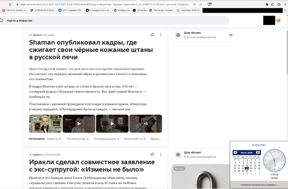Open the Шоу-бизнес compass icon in the top card
Viewport: 288px width, 189px height.
(178, 35)
